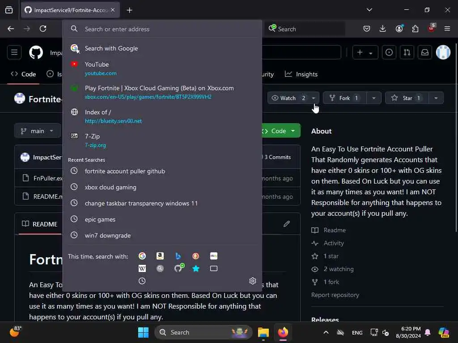Image resolution: width=458 pixels, height=343 pixels.
Task: Expand the Star lists dropdown arrow
Action: coord(436,98)
